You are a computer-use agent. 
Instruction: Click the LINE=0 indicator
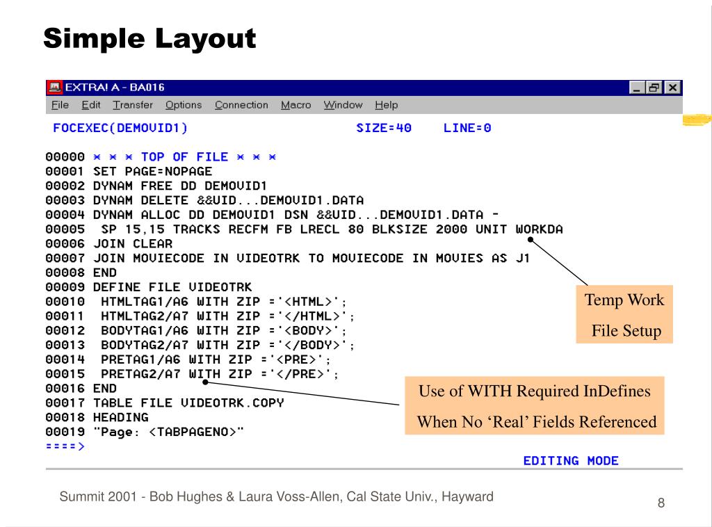click(467, 128)
